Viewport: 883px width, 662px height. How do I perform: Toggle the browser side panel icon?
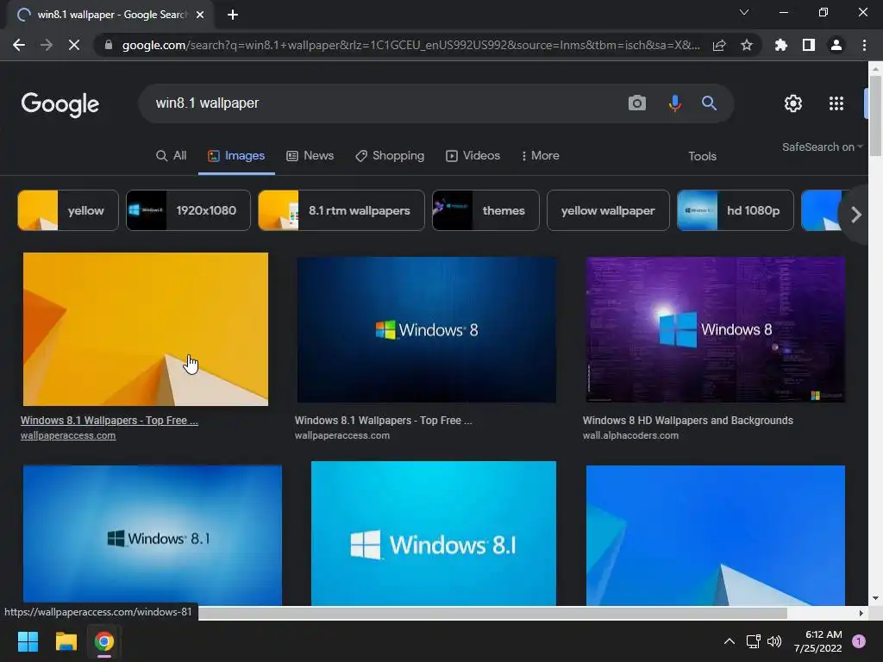(809, 45)
